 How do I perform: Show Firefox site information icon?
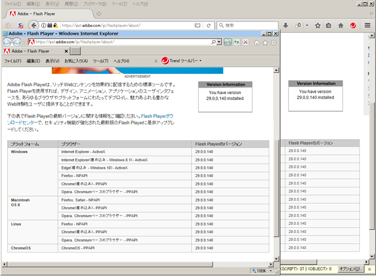coord(43,25)
